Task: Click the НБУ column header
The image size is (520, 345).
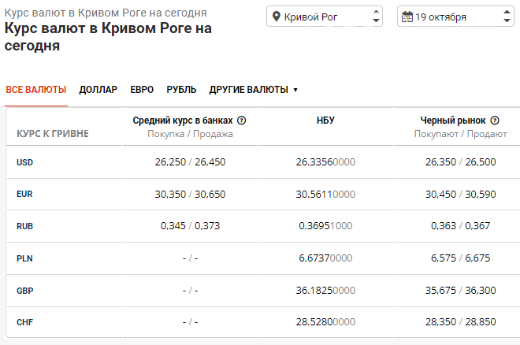Action: click(x=325, y=121)
